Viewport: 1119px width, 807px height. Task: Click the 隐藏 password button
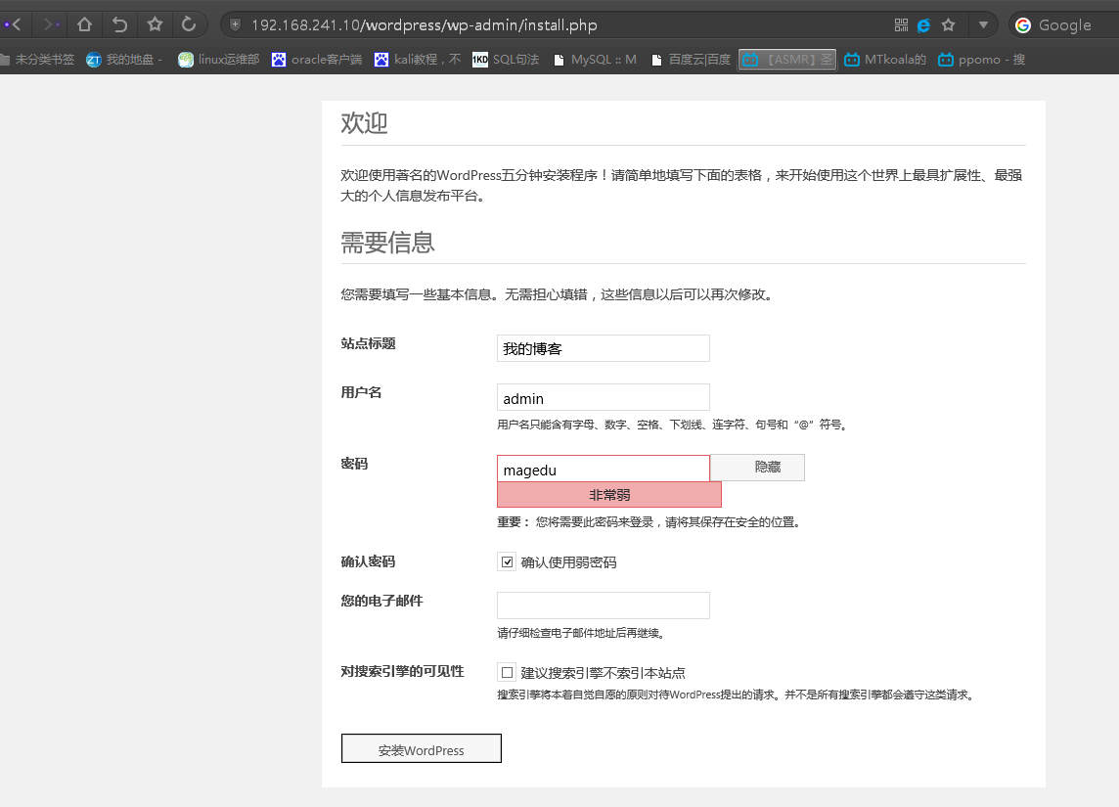click(x=758, y=468)
